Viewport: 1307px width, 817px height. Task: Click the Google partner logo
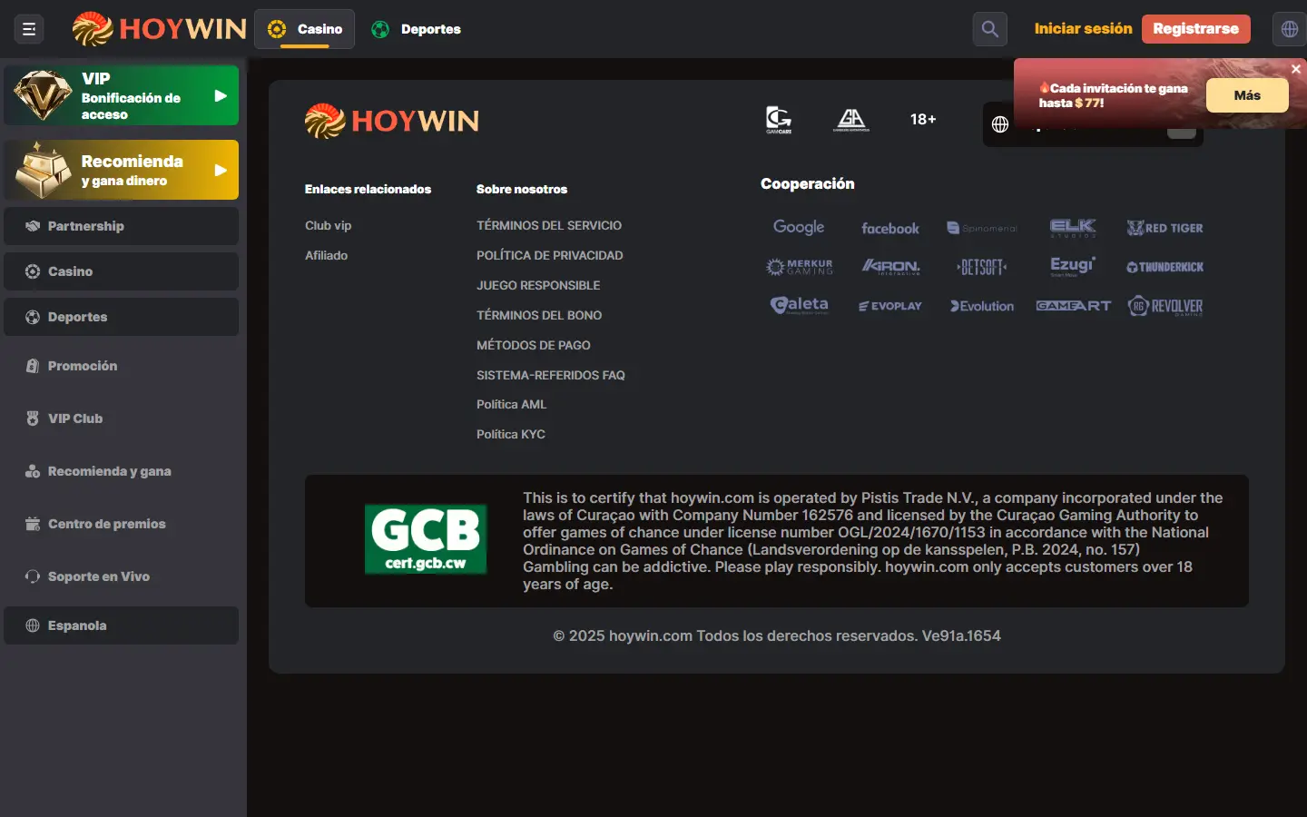pyautogui.click(x=799, y=227)
